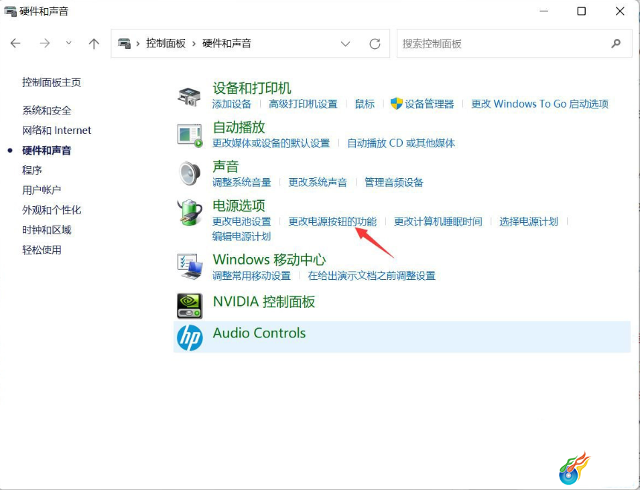
Task: Select 轻松使用 in sidebar
Action: pos(42,250)
